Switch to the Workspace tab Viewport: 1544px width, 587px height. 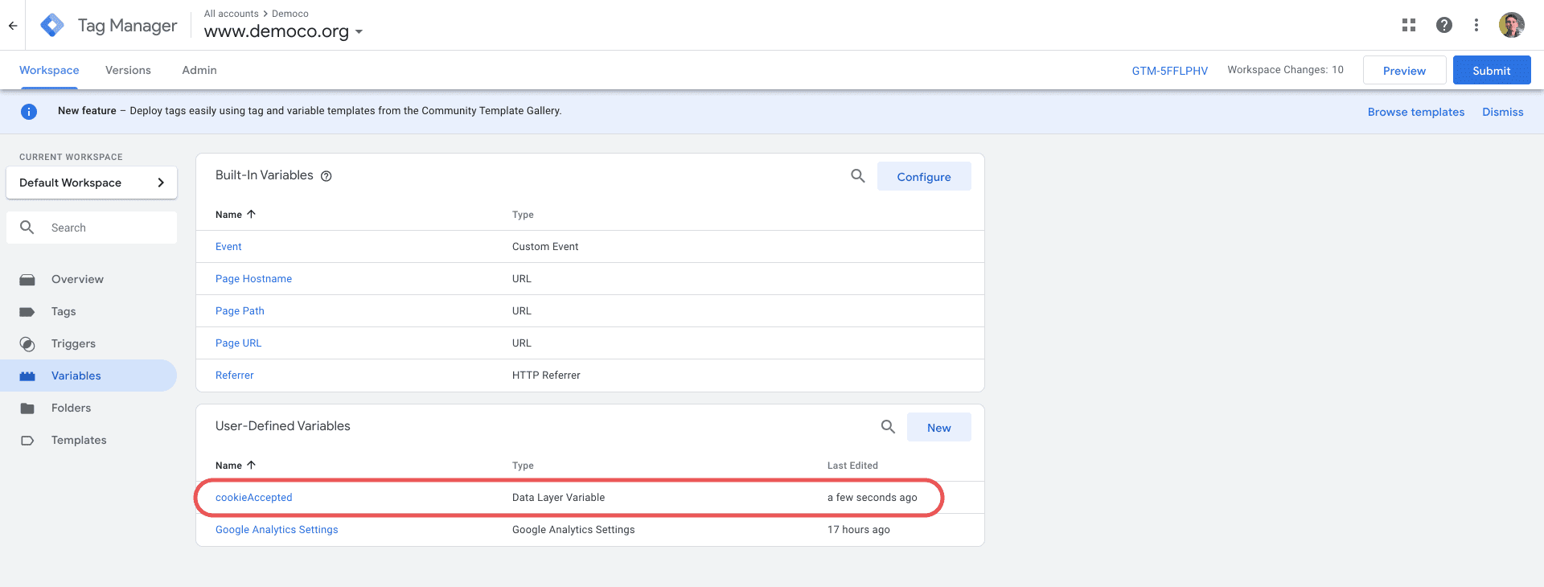coord(49,71)
